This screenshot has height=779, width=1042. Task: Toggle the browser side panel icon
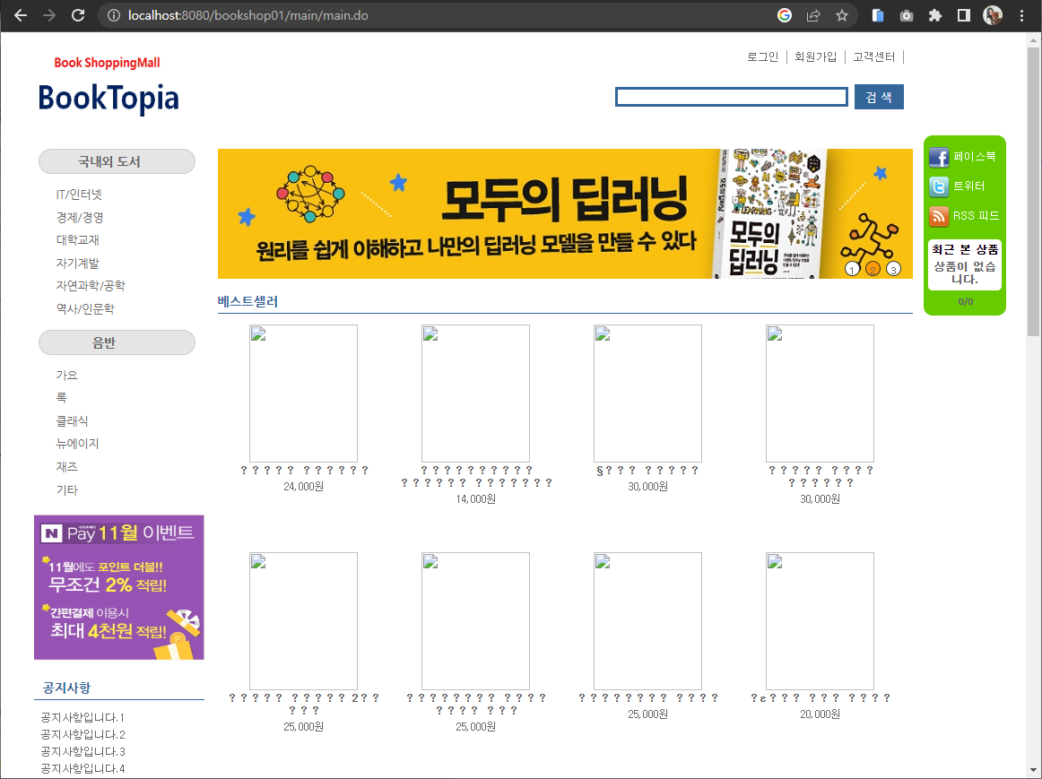[964, 15]
